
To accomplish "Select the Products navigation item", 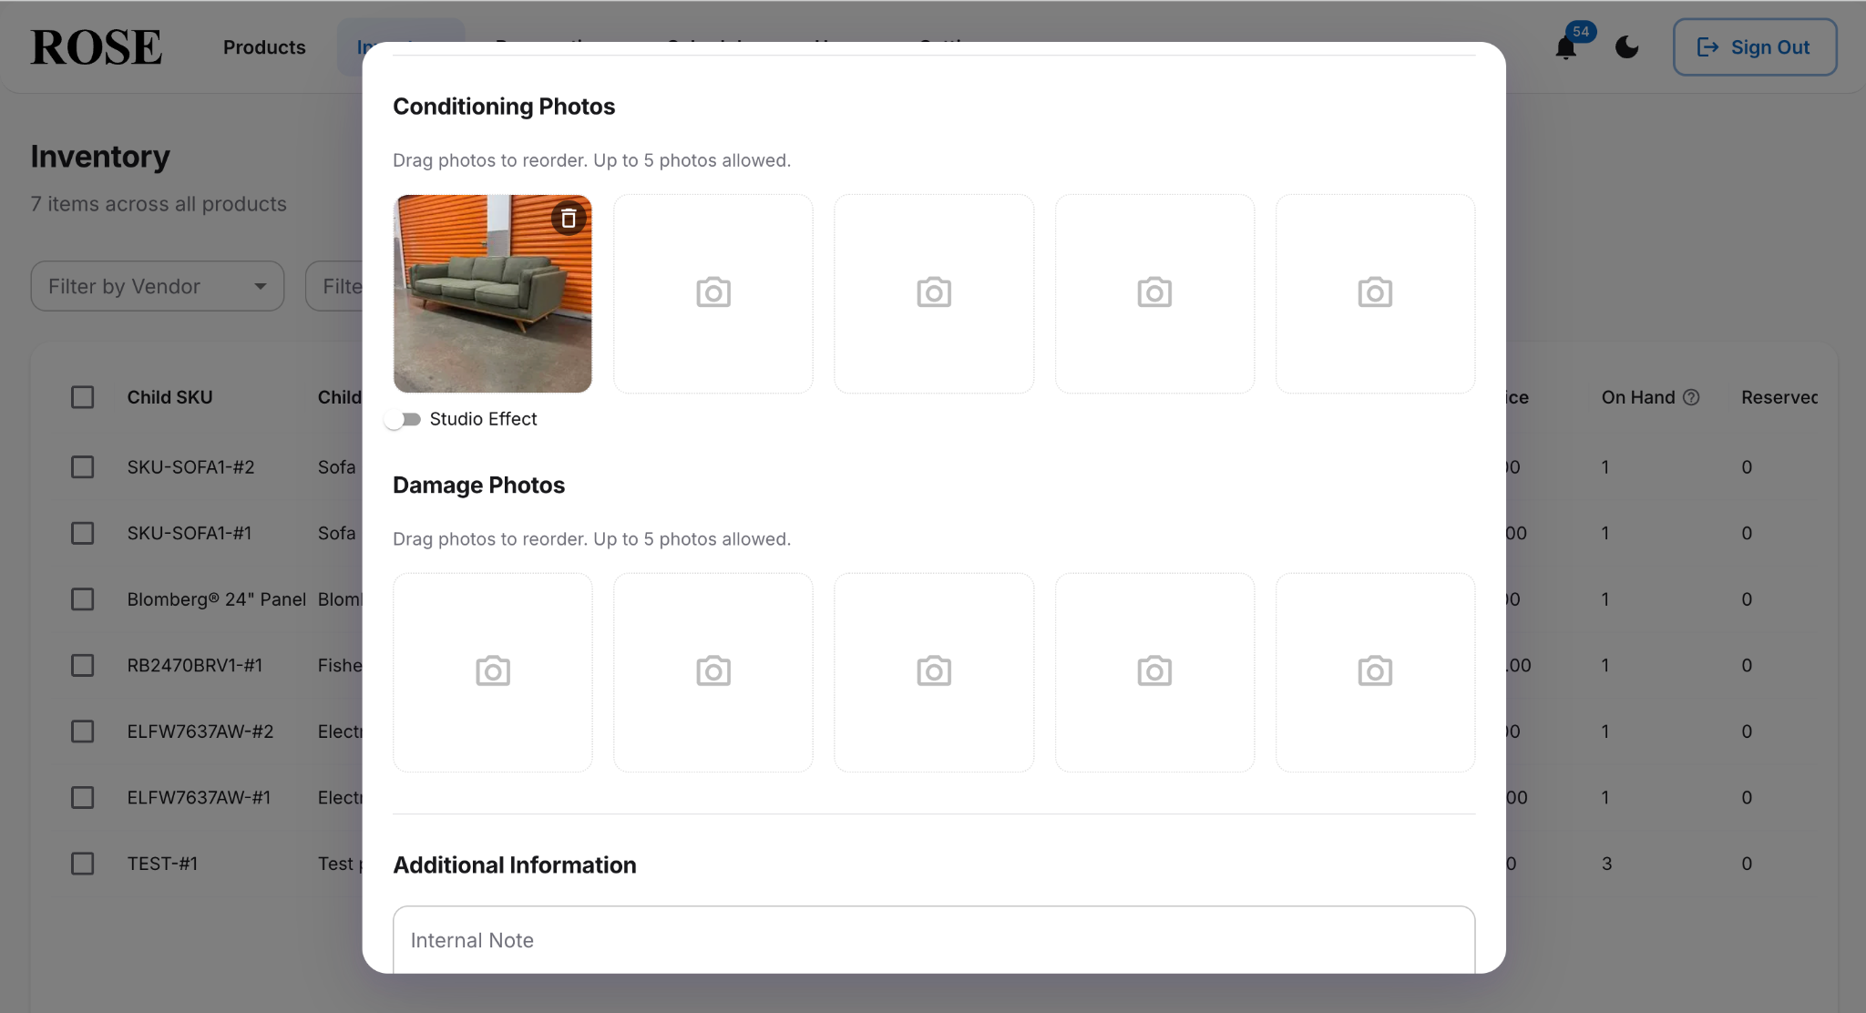I will [264, 47].
